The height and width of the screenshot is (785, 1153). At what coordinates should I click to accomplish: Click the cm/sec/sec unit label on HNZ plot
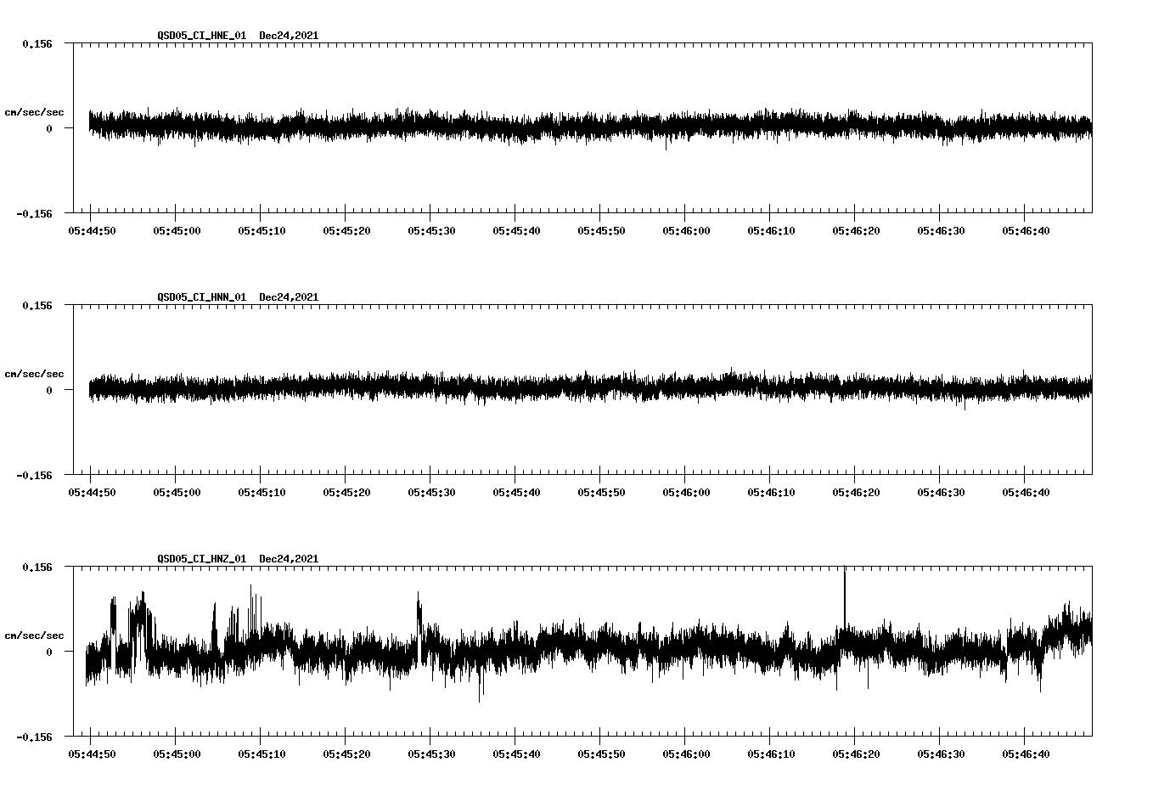34,635
